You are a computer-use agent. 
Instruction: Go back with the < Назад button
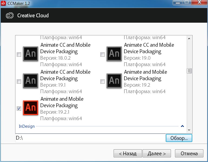(128, 153)
